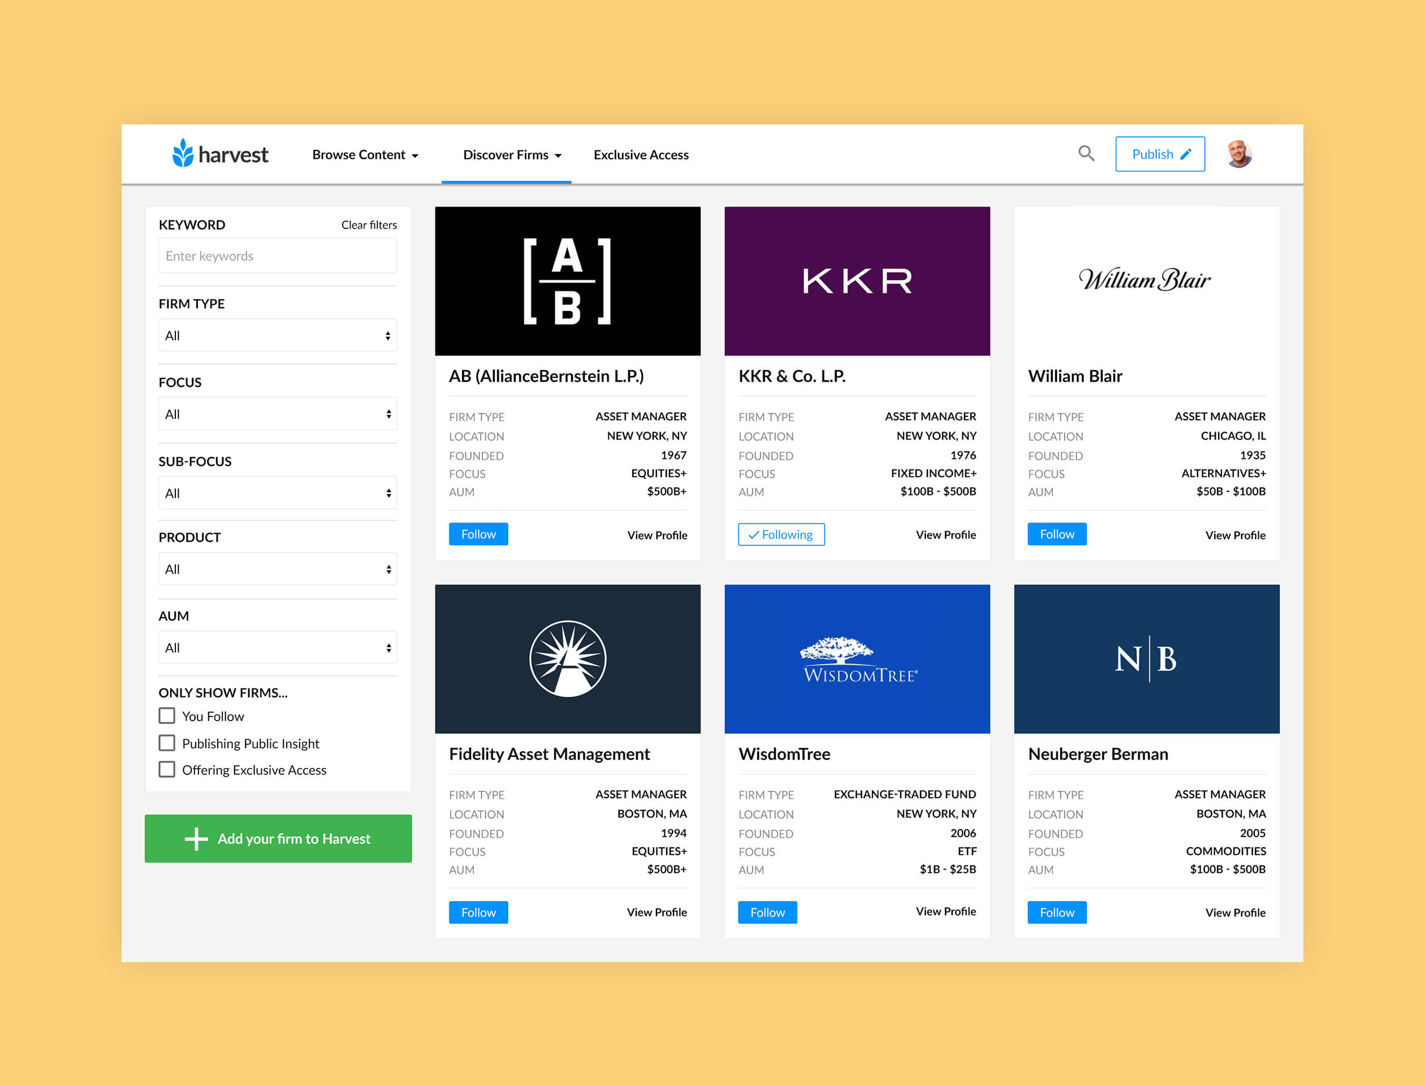
Task: Click the Harvest logo
Action: tap(221, 154)
